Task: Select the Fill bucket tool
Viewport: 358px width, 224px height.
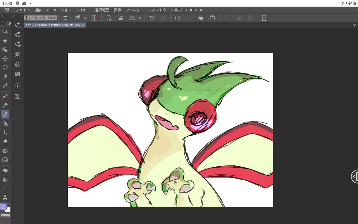Action: click(x=5, y=170)
